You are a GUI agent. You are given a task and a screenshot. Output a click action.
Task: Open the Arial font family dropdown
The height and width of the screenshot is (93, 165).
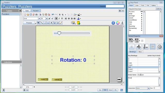coord(39,19)
